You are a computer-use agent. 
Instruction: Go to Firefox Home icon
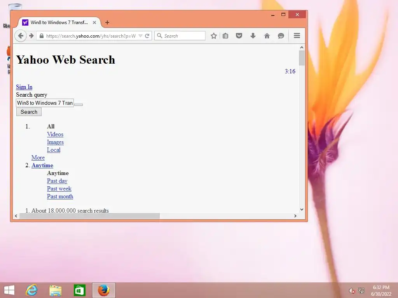[267, 36]
